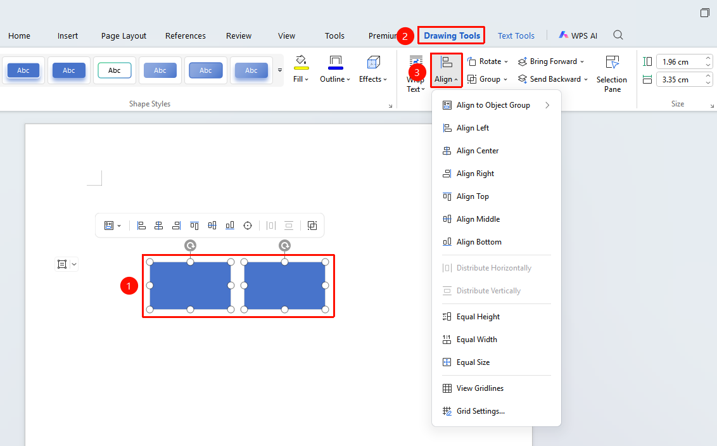Switch to the Page Layout tab
Viewport: 717px width, 446px height.
(124, 35)
